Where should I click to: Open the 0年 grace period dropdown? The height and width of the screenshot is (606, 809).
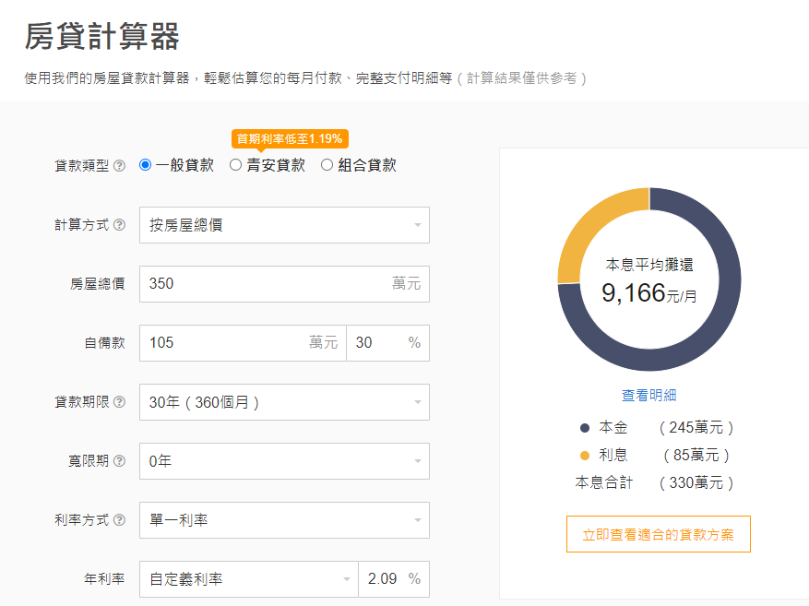(x=284, y=461)
